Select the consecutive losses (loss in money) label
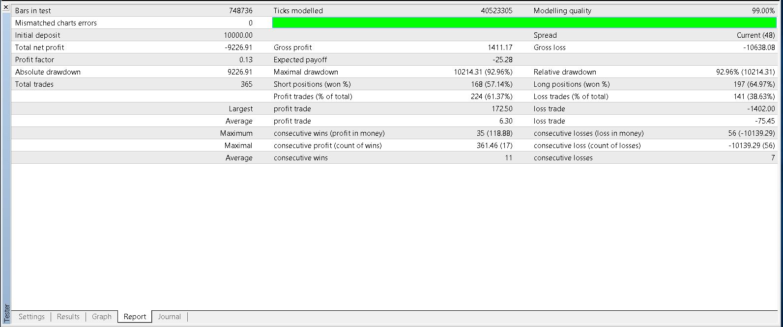 (x=588, y=133)
